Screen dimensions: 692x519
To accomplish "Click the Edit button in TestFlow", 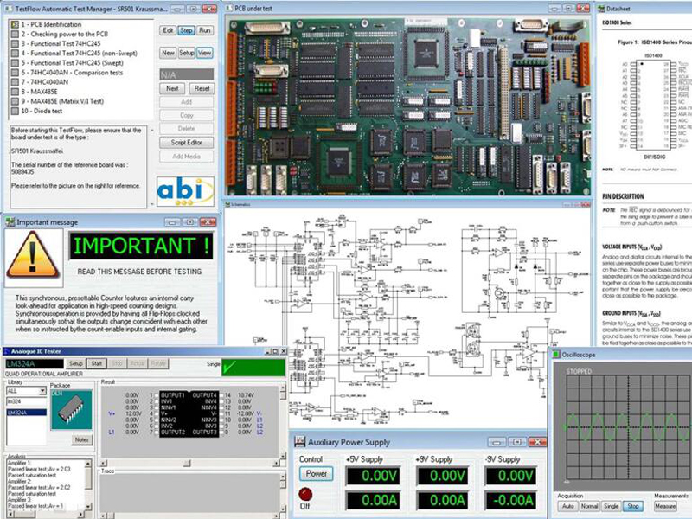I will point(168,30).
